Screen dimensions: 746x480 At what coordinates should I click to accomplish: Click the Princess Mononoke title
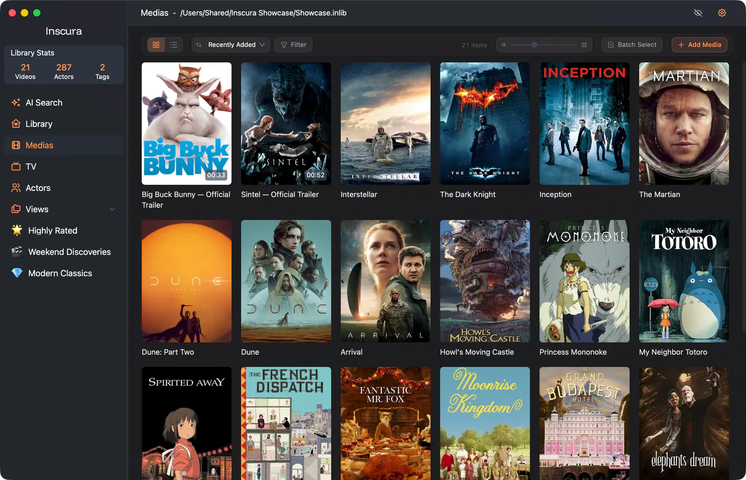(x=573, y=352)
